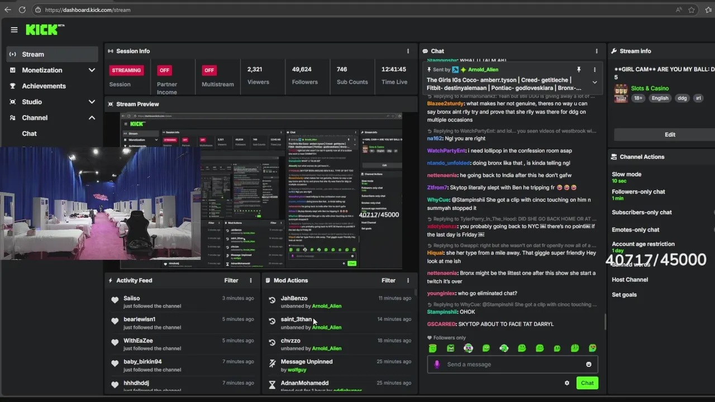The width and height of the screenshot is (715, 402).
Task: Open Arnold_Alien link under JahBenzo unban
Action: (327, 306)
